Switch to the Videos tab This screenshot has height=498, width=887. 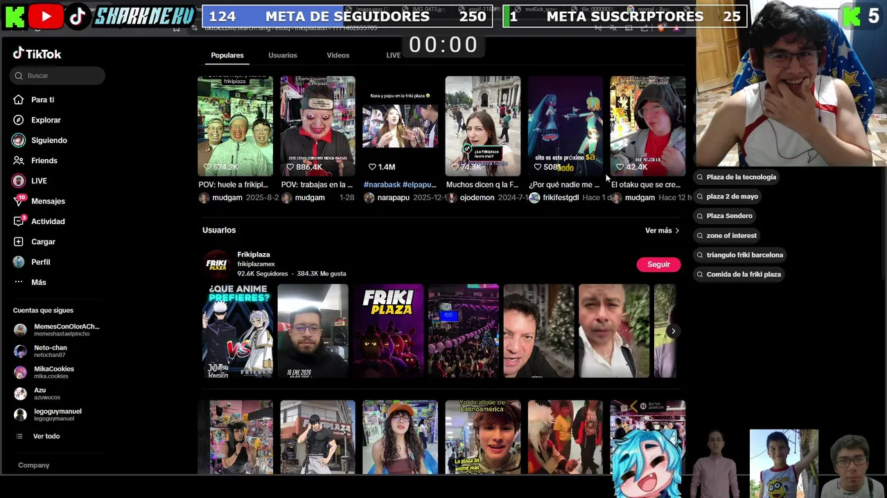(x=338, y=55)
